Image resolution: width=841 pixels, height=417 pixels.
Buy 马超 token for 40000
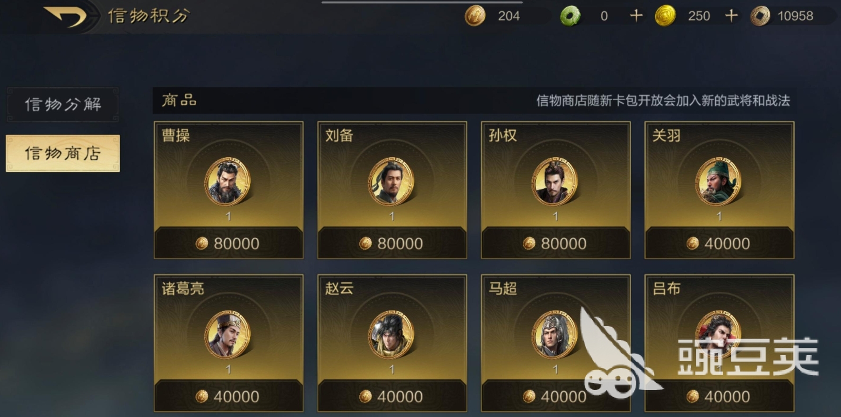tap(555, 396)
